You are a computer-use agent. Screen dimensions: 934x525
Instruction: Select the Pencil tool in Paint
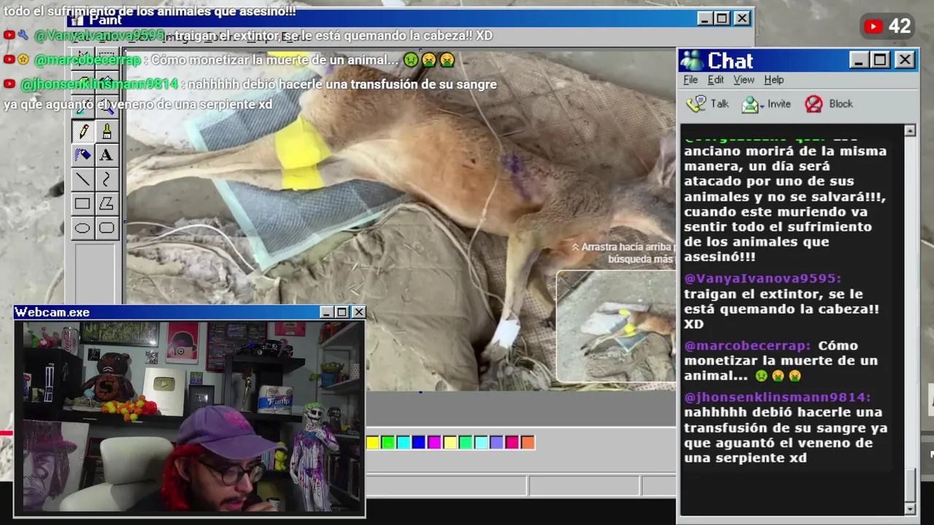pyautogui.click(x=82, y=131)
